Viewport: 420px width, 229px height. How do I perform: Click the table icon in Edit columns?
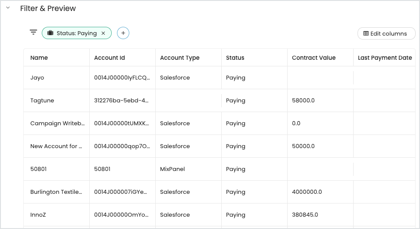coord(366,33)
